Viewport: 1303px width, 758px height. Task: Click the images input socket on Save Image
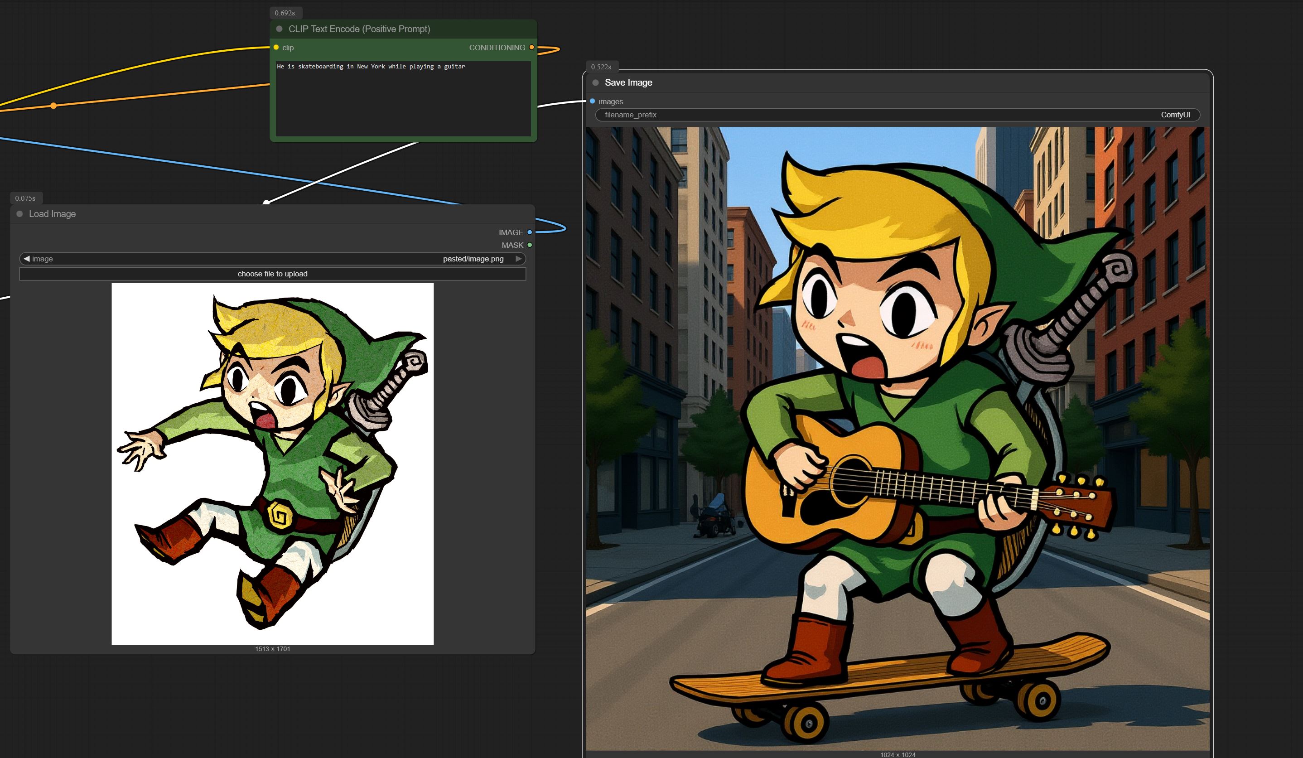pos(593,101)
